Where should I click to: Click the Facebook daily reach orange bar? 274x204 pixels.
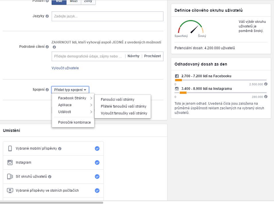179,80
